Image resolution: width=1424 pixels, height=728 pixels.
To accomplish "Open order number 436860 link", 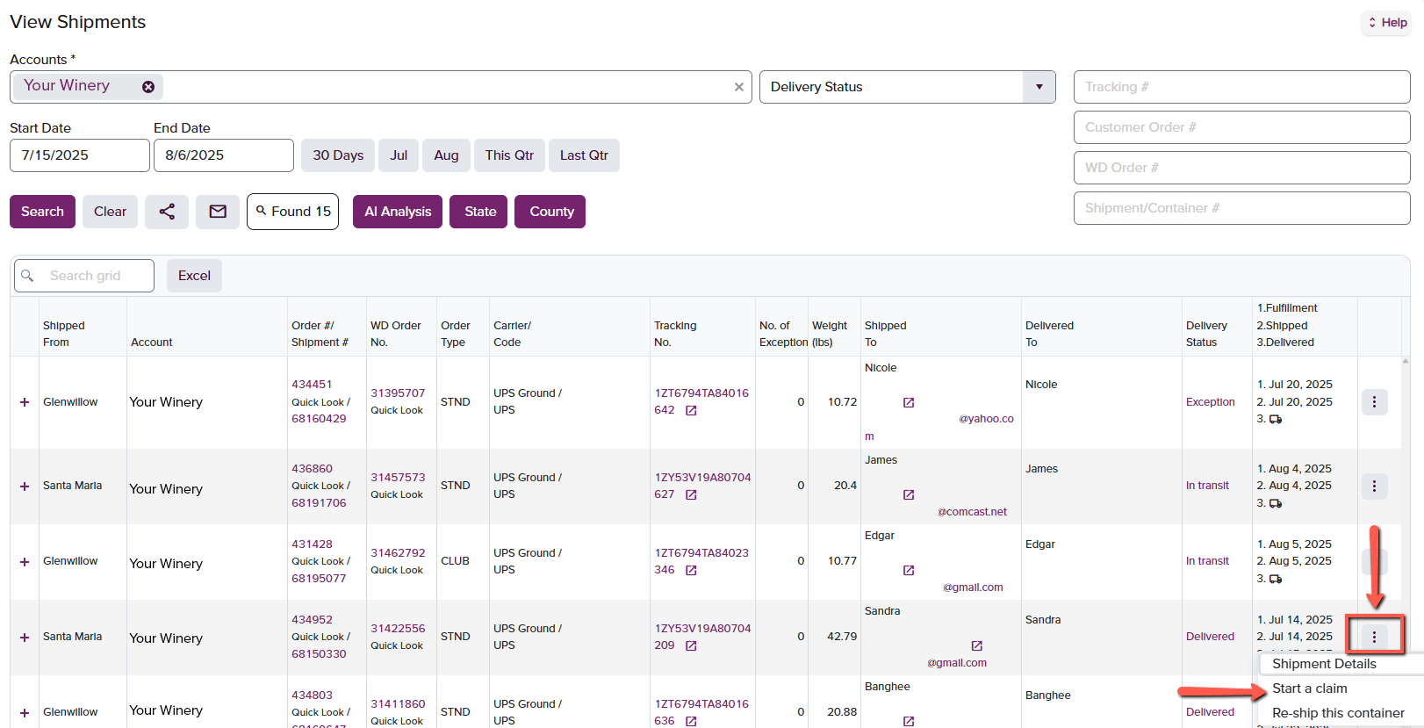I will [x=312, y=469].
